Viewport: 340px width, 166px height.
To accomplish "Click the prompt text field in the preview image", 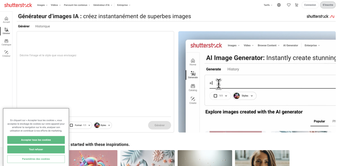I will 272,83.
